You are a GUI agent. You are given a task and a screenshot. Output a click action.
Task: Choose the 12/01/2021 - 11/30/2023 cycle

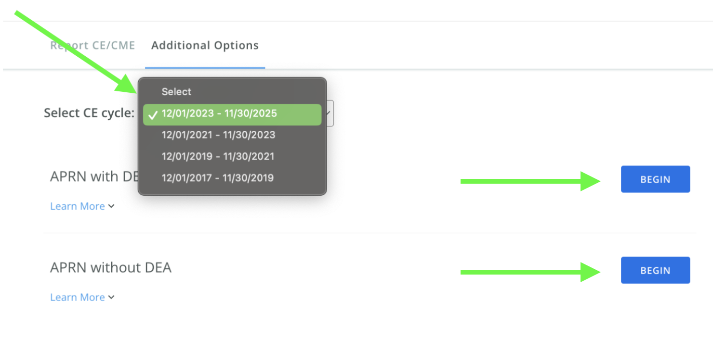[218, 135]
